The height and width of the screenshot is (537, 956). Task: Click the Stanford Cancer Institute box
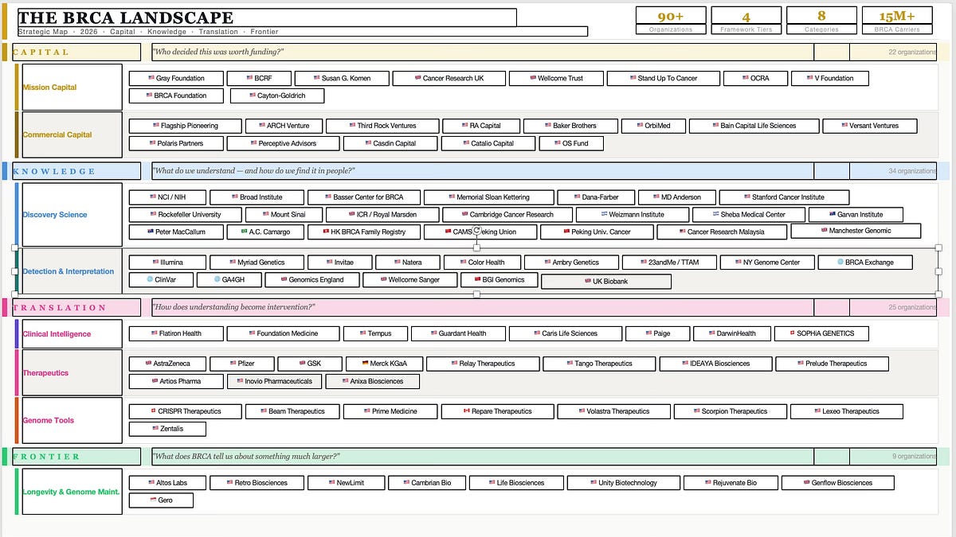(x=784, y=197)
